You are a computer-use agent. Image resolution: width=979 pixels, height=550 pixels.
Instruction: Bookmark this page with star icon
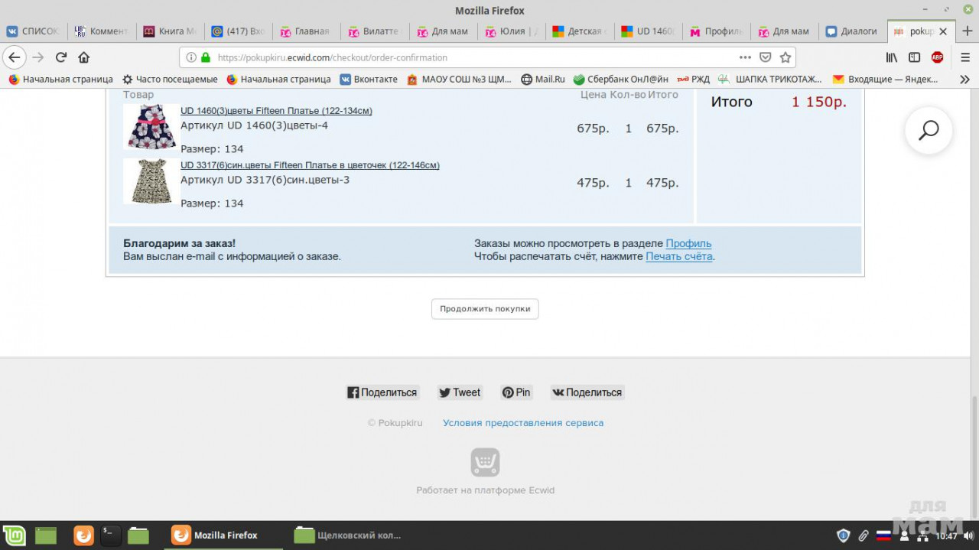tap(785, 57)
